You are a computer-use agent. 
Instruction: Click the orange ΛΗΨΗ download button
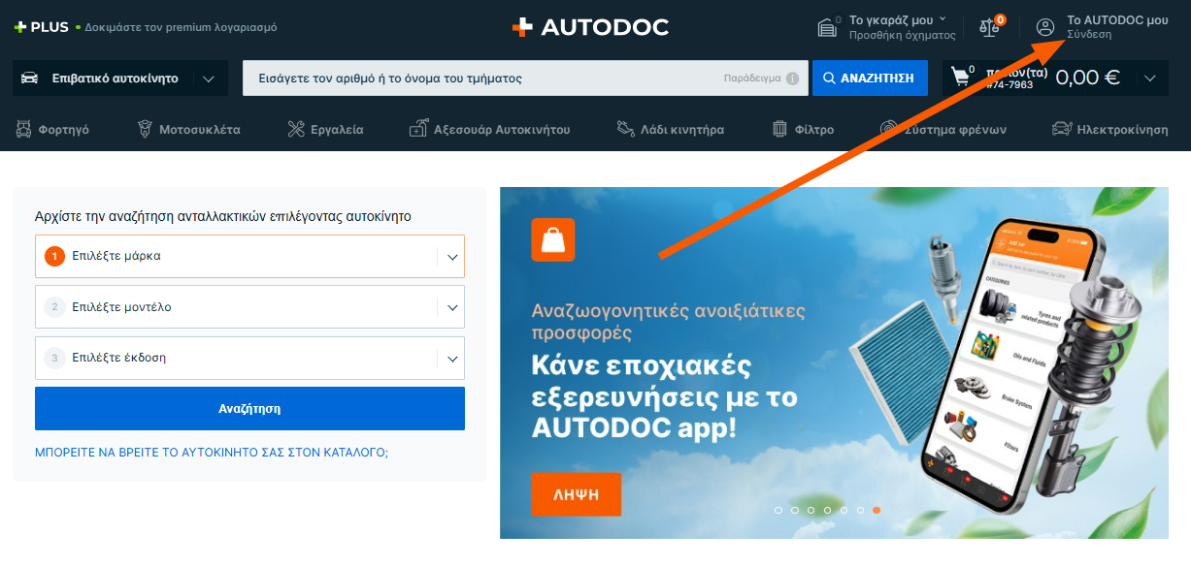tap(576, 494)
